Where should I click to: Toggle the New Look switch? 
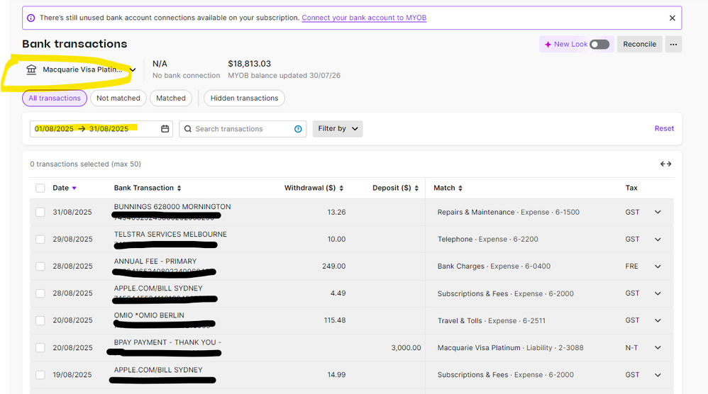pos(599,44)
